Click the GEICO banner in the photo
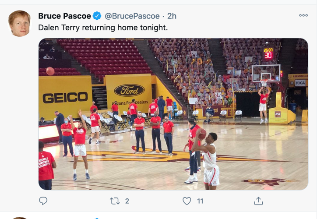This screenshot has width=324, height=219. [65, 97]
